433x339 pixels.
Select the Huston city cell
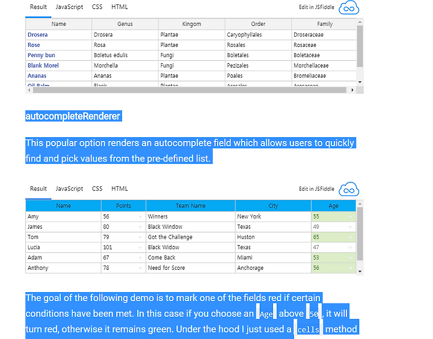pyautogui.click(x=273, y=237)
